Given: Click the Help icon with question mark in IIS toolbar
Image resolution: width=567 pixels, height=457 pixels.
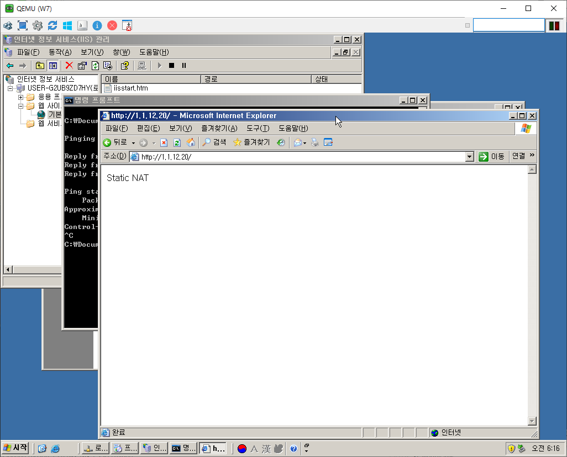Looking at the screenshot, I should tap(125, 65).
